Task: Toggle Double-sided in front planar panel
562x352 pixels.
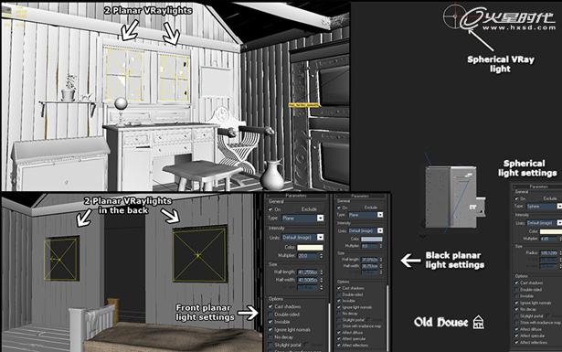Action: tap(270, 315)
